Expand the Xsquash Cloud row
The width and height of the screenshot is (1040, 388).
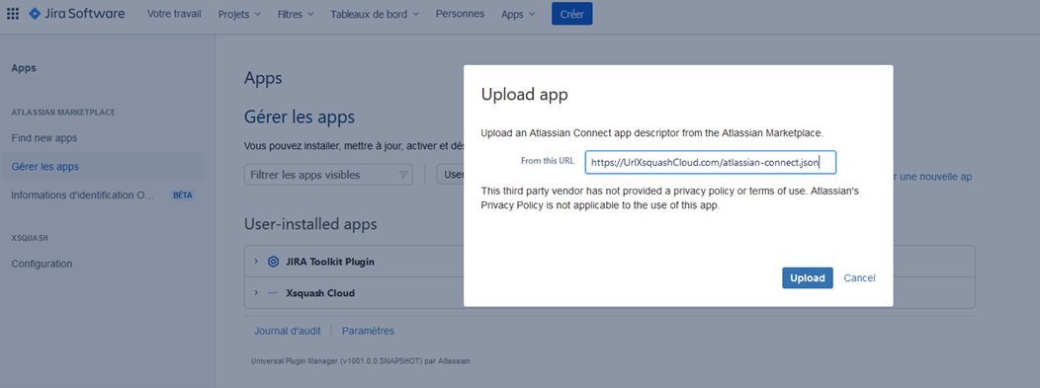pyautogui.click(x=256, y=292)
